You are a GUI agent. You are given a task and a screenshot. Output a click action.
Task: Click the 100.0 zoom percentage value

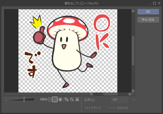coord(43,99)
